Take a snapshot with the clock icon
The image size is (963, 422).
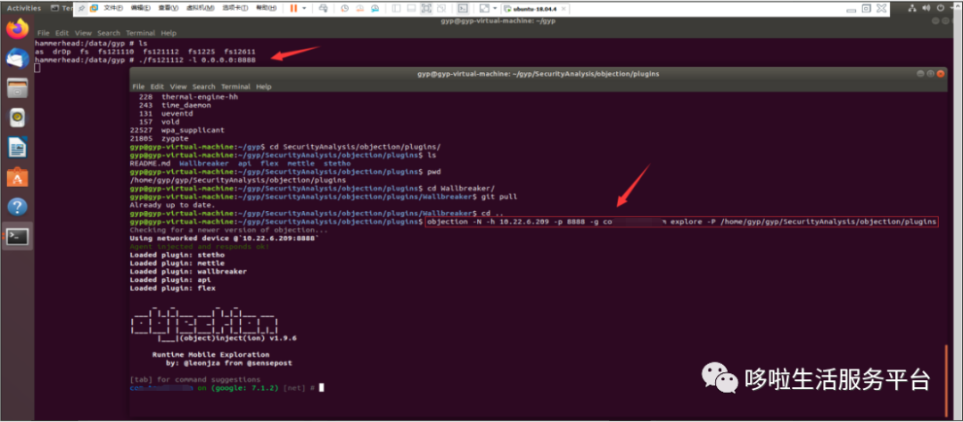pyautogui.click(x=344, y=9)
